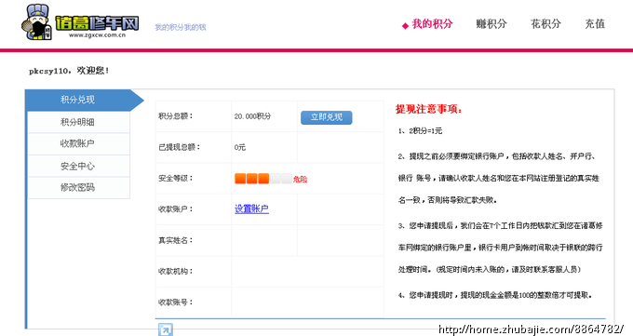Click the 诸葛修车网 logo
Screen dimensions: 633x336
[80, 22]
